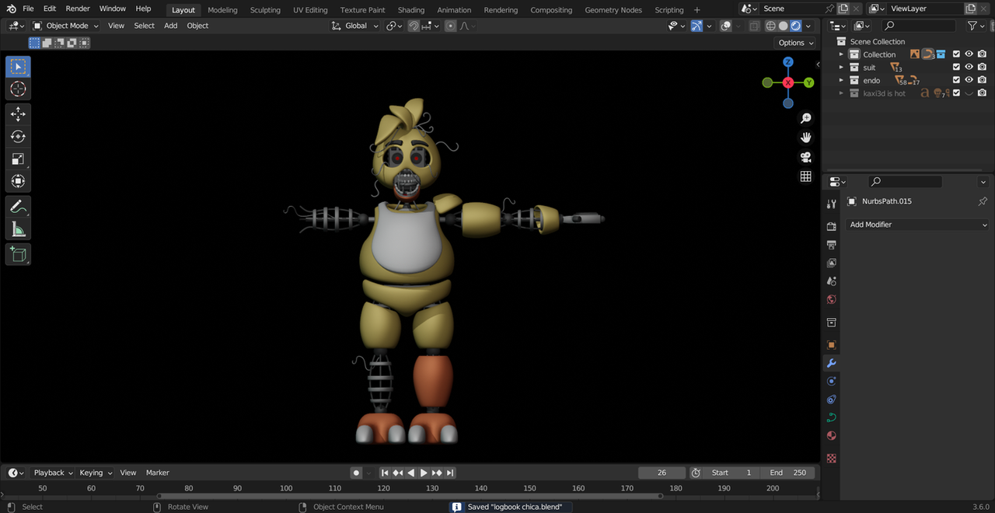Screen dimensions: 995x513
Task: Jump to the timeline start frame
Action: coord(385,473)
